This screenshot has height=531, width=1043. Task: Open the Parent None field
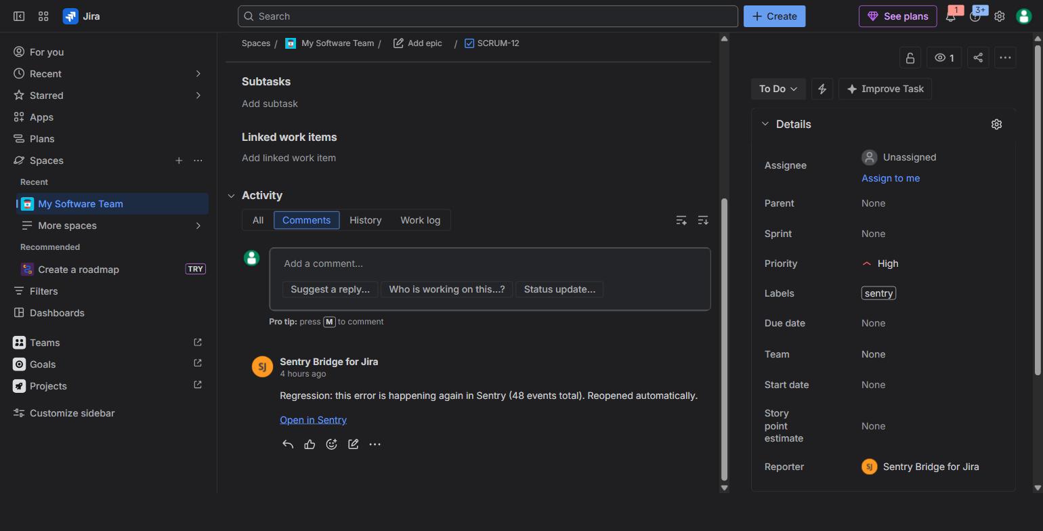(x=873, y=203)
